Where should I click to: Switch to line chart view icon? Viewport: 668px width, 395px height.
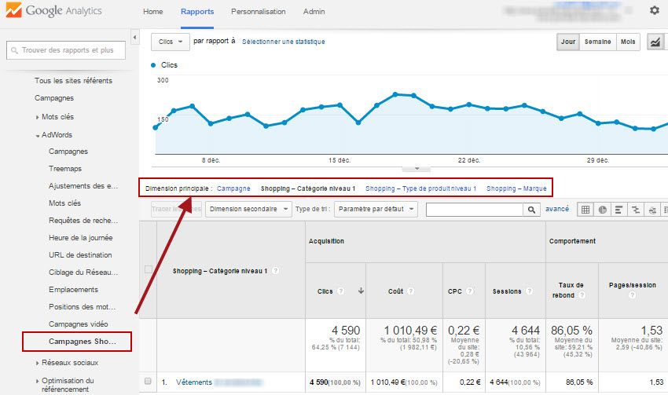[655, 42]
